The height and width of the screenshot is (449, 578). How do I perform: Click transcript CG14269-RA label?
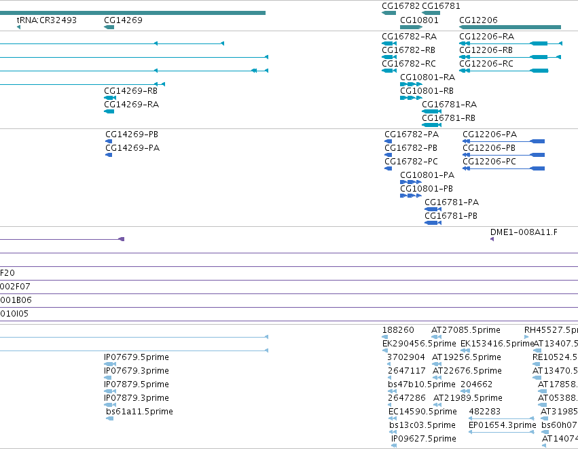132,105
